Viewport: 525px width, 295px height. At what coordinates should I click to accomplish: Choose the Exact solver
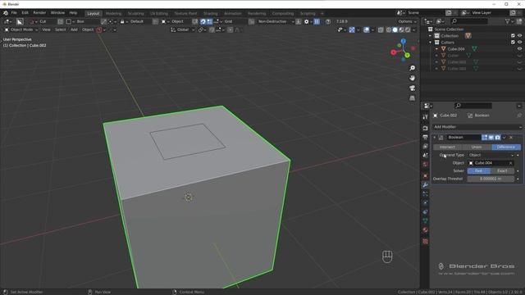click(x=502, y=171)
